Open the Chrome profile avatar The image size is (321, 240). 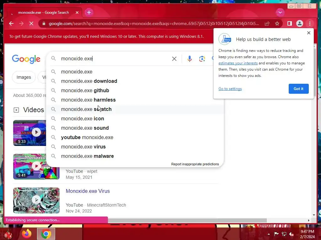pos(299,23)
